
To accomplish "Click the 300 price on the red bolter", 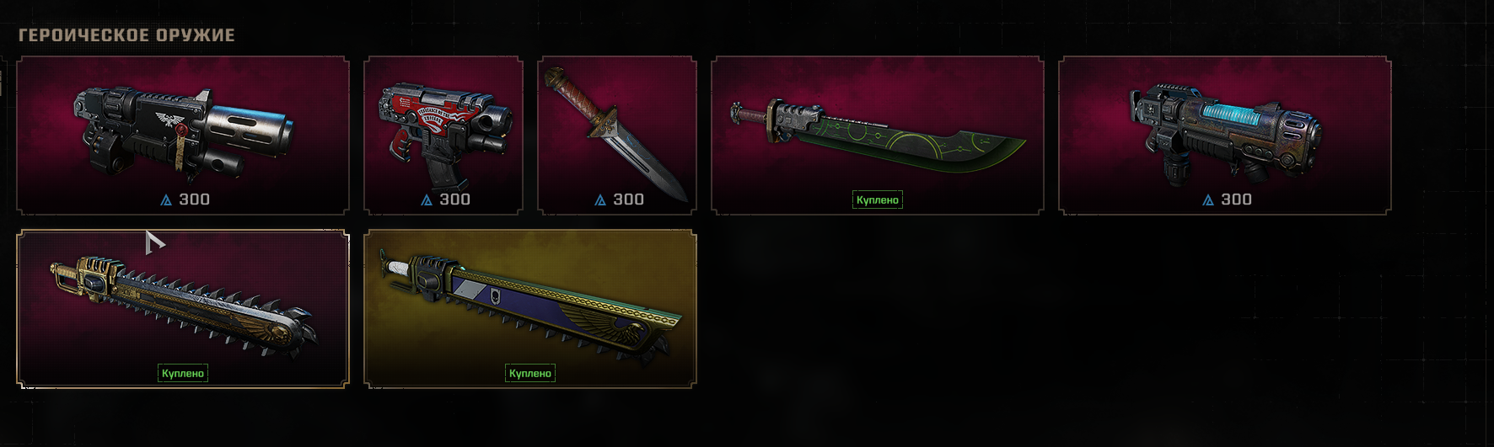I will [x=455, y=200].
